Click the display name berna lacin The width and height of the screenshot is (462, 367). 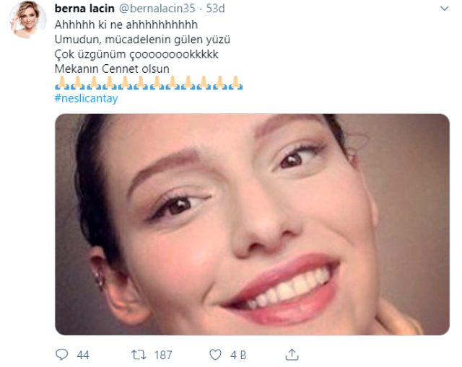click(x=84, y=9)
